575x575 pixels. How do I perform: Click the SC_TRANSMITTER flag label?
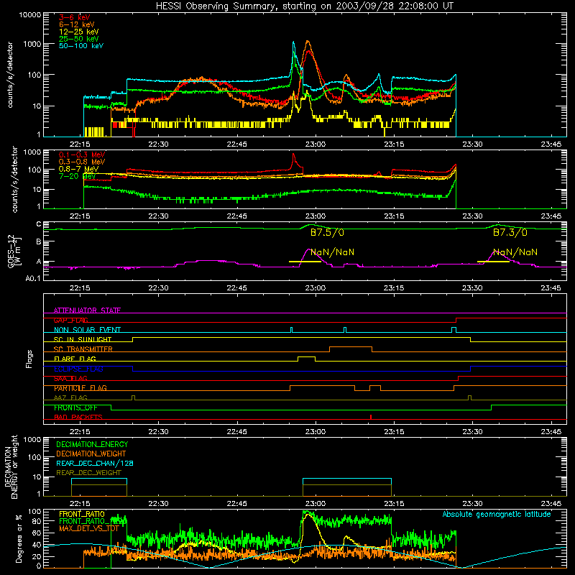83,349
